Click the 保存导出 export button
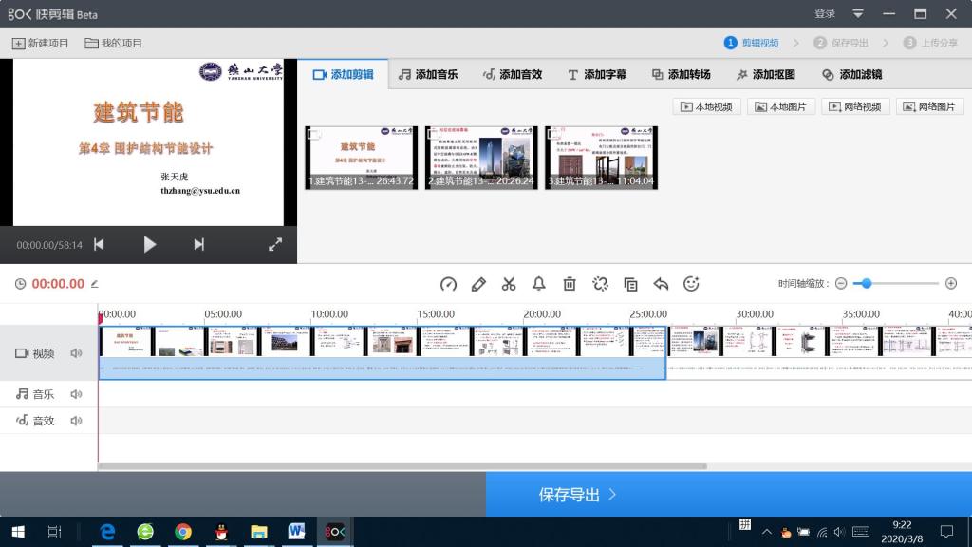 coord(578,495)
